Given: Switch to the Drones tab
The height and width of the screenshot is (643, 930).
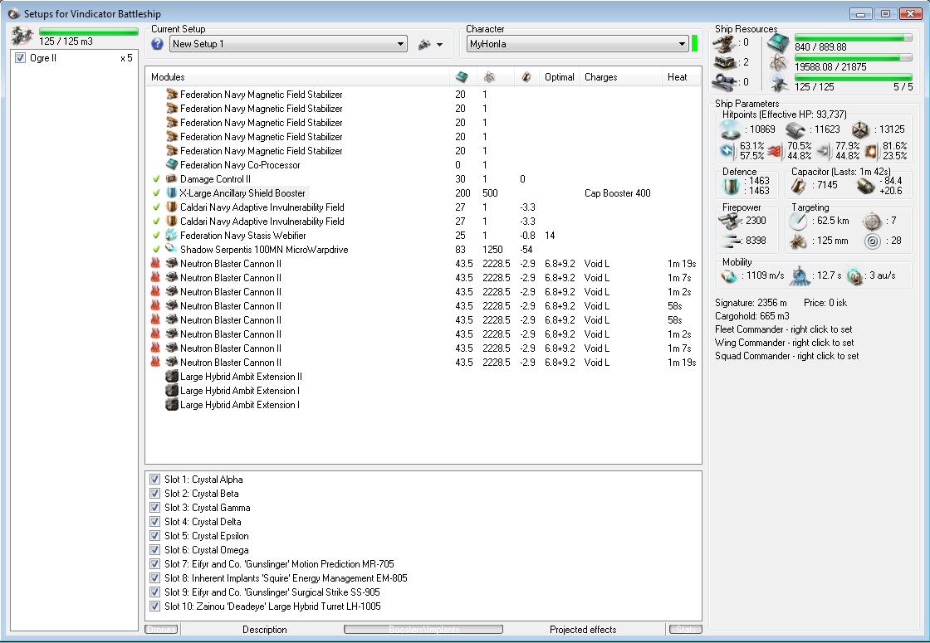Looking at the screenshot, I should (162, 630).
